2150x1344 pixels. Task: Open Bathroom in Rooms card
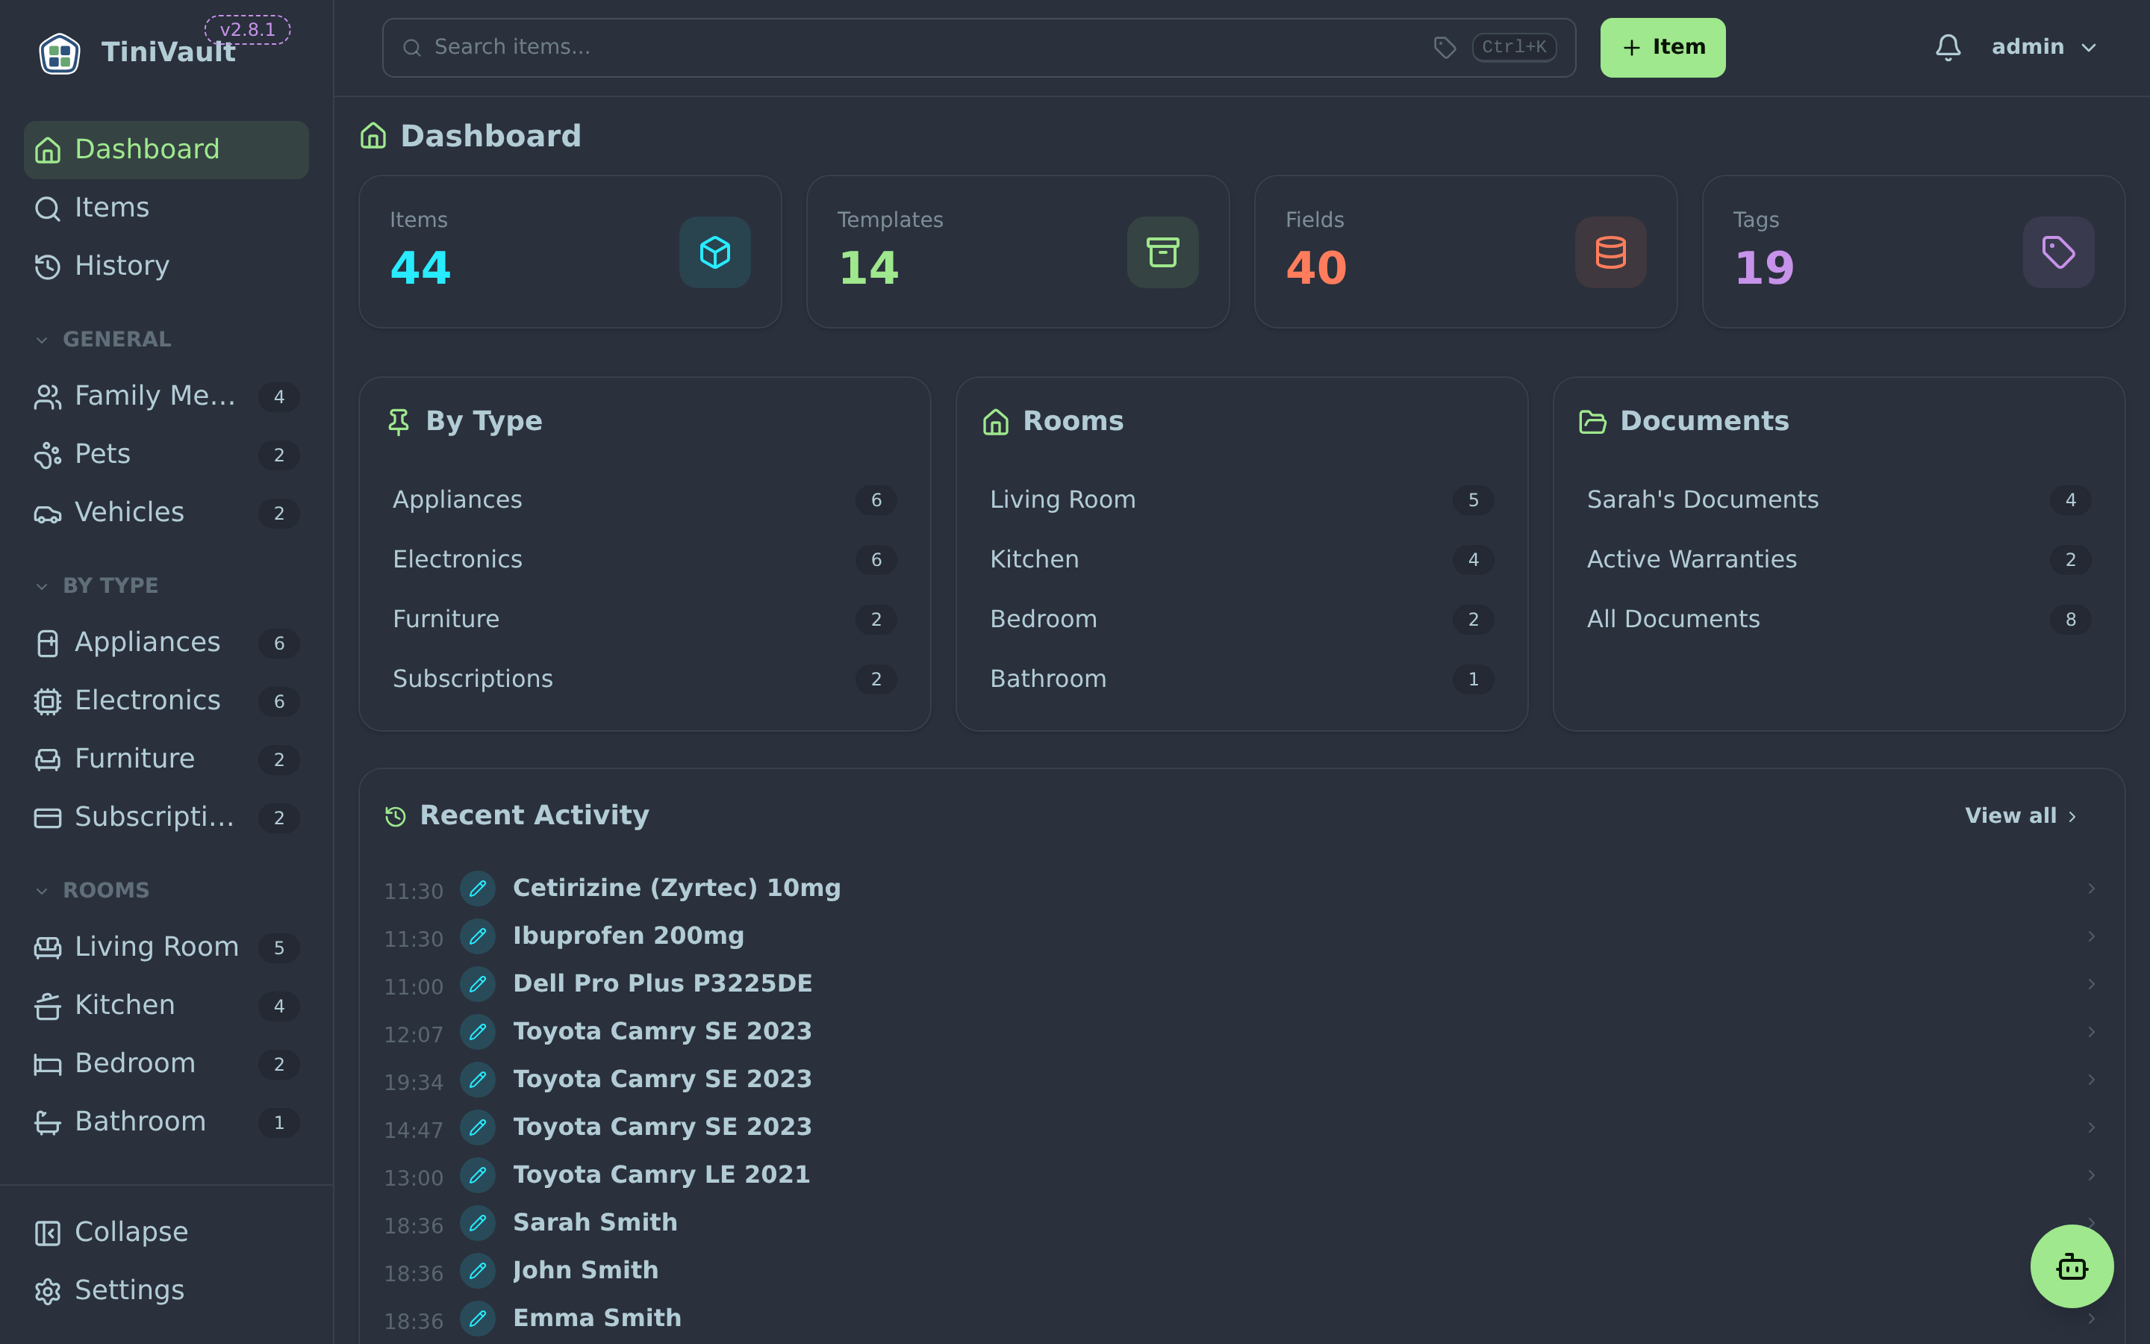coord(1241,679)
